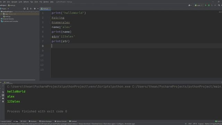Click code line print(name)
222x125 pixels.
tap(61, 32)
